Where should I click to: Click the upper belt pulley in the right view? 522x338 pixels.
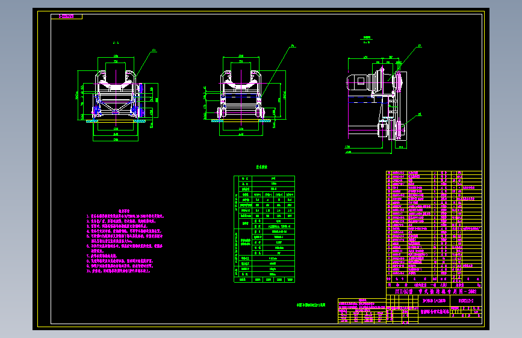coord(397,81)
